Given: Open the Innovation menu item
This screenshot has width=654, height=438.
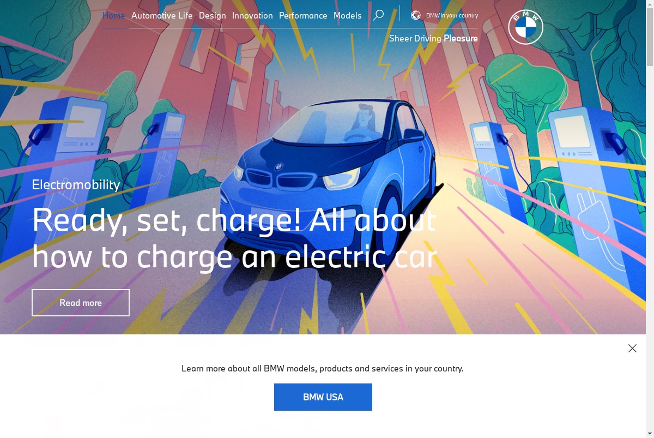Looking at the screenshot, I should coord(252,15).
